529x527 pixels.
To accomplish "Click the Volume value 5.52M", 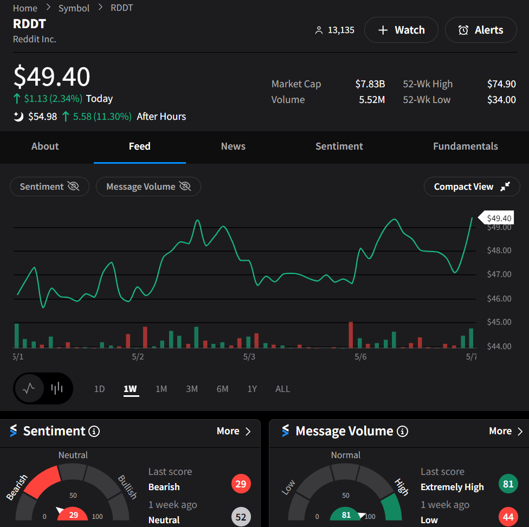I will point(372,100).
